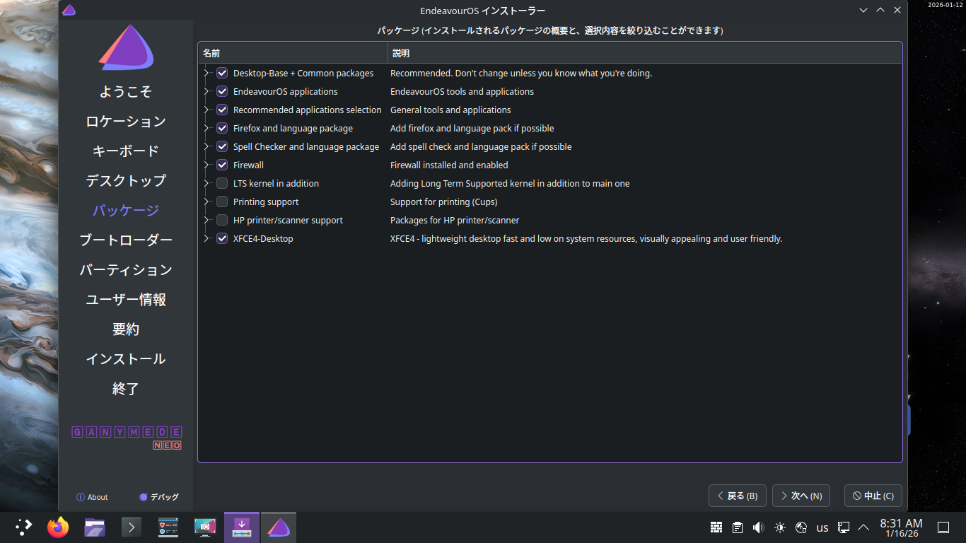Uncheck Spell Checker and language package
Viewport: 966px width, 543px height.
[222, 146]
